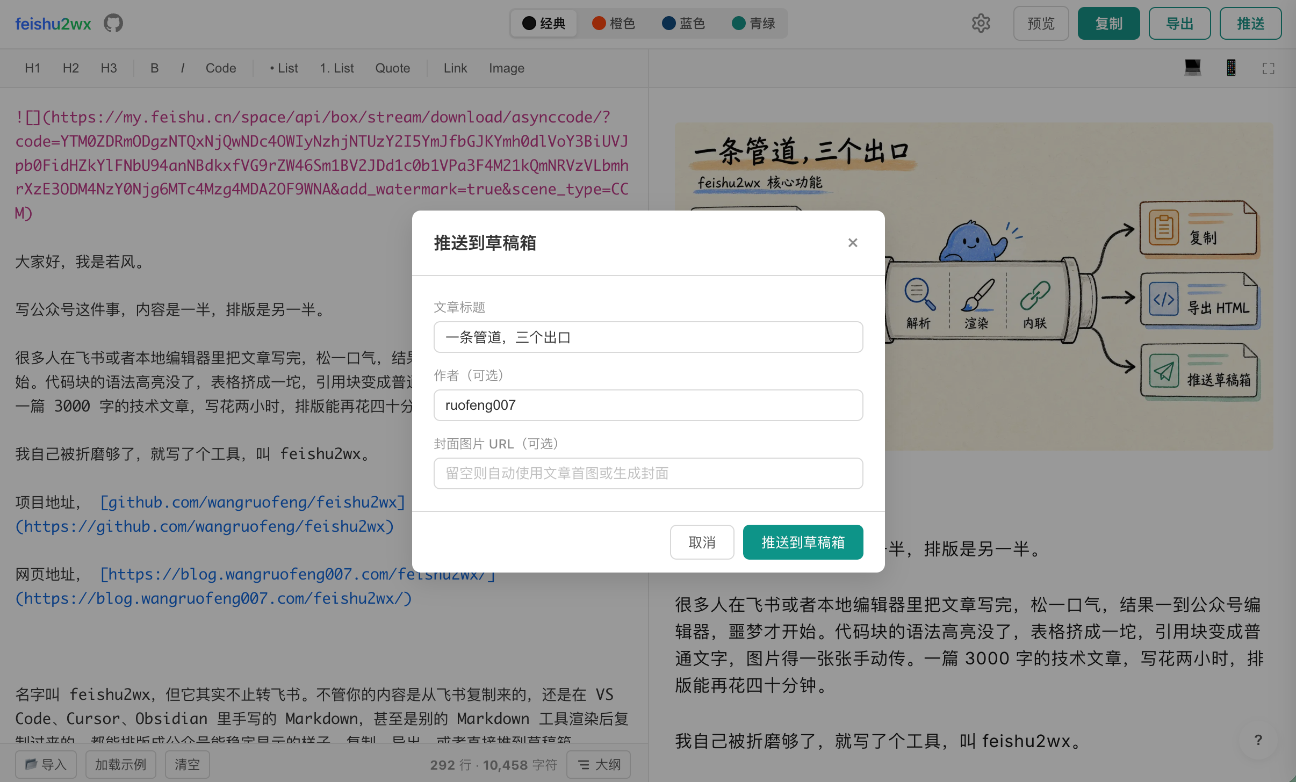The height and width of the screenshot is (782, 1296).
Task: Click the 导入 button at bottom
Action: click(46, 764)
